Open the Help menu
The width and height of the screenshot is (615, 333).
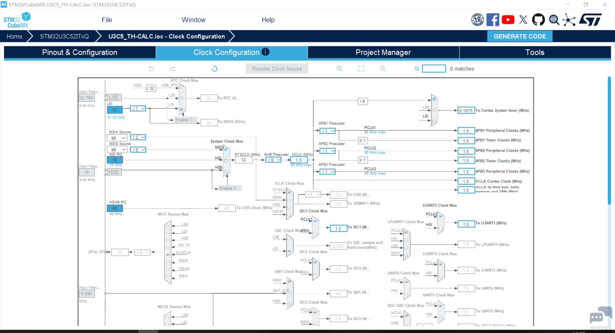pyautogui.click(x=268, y=20)
